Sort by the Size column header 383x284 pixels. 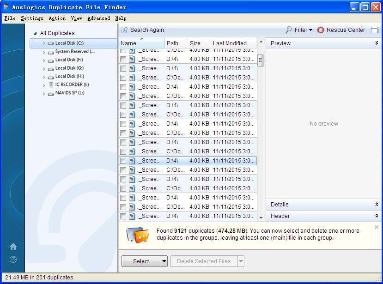pyautogui.click(x=199, y=43)
